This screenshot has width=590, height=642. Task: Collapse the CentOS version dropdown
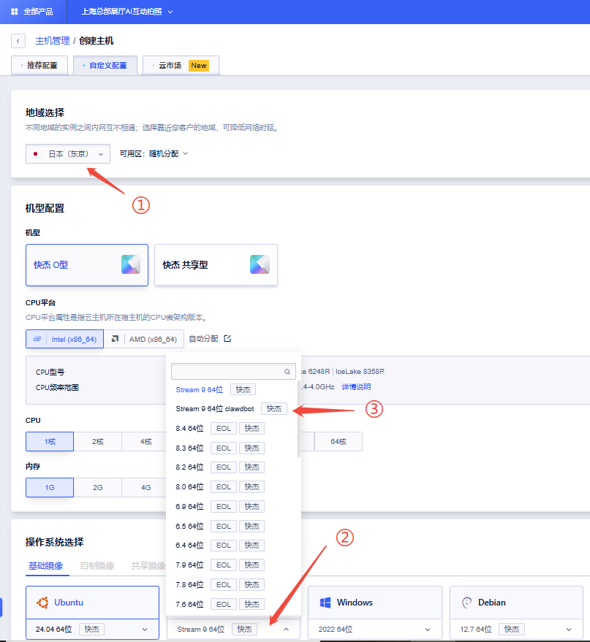(x=286, y=628)
